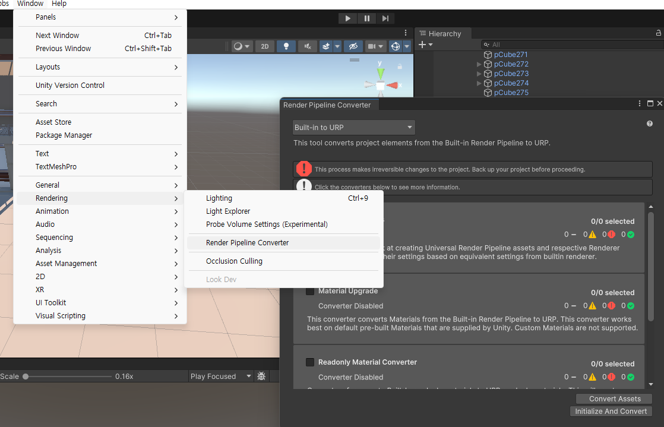Open Render Pipeline Converter options kebab menu
Image resolution: width=664 pixels, height=427 pixels.
point(640,103)
